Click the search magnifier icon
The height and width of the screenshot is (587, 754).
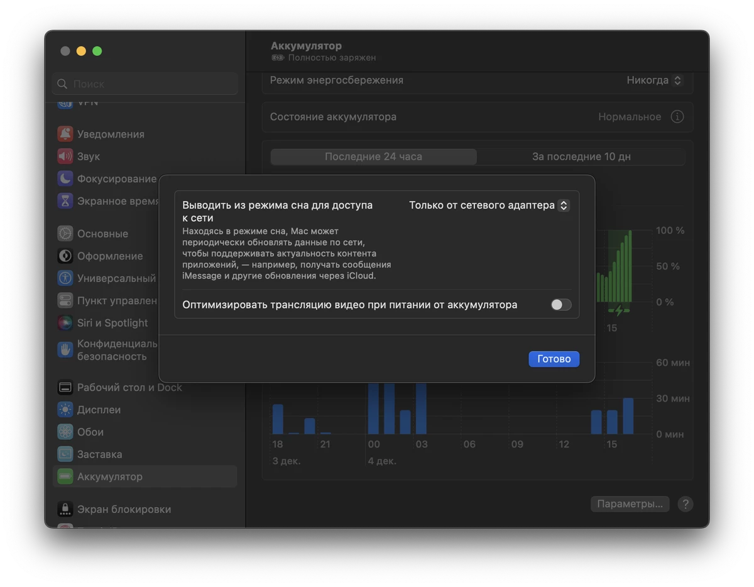pos(62,84)
